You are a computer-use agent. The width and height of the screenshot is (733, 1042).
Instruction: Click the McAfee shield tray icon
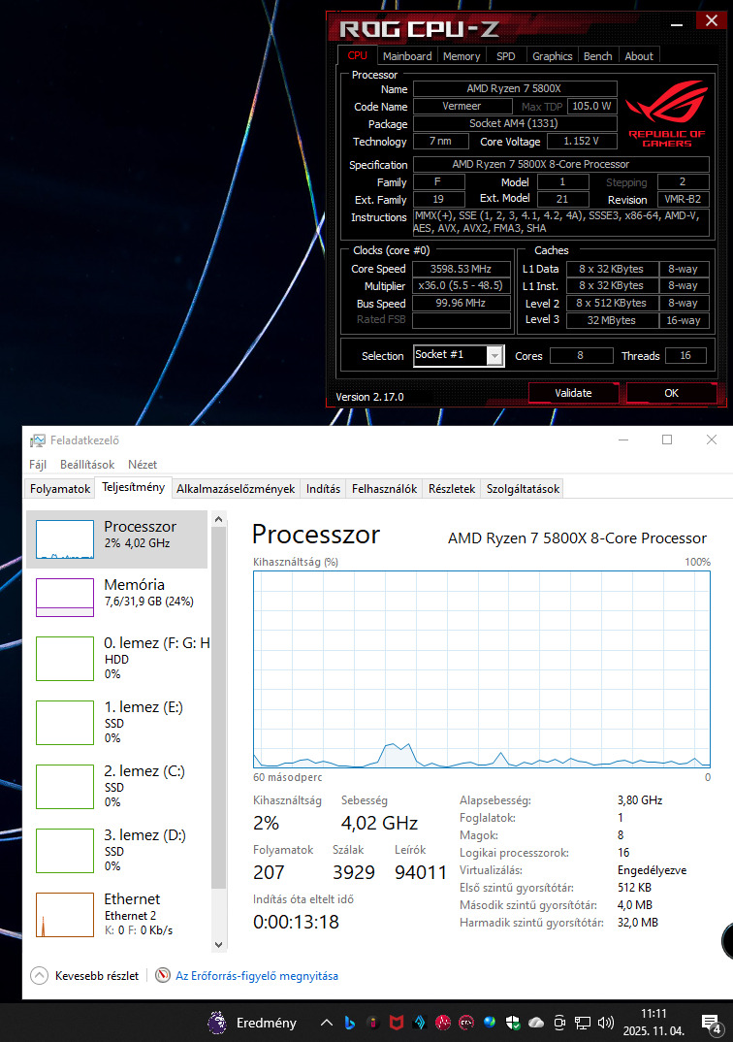397,1023
